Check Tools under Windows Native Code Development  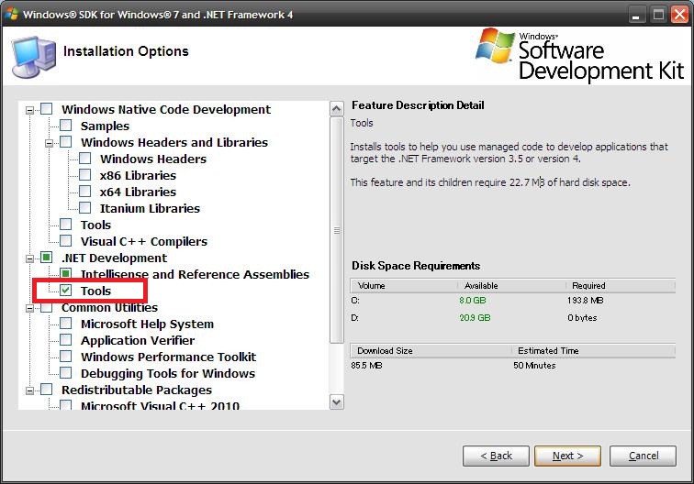click(x=65, y=224)
